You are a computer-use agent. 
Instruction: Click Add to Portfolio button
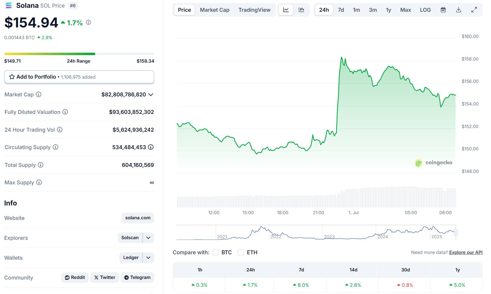(x=79, y=77)
